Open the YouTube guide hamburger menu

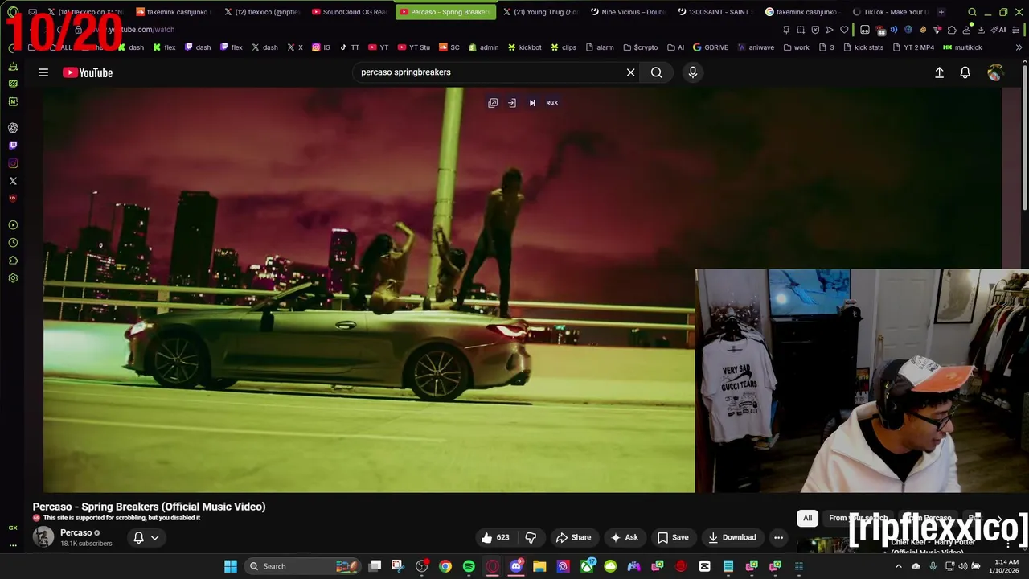click(x=43, y=72)
